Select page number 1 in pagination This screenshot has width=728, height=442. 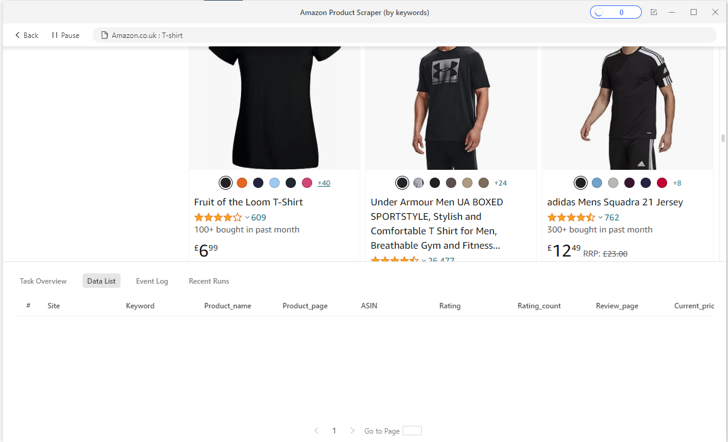pos(334,431)
